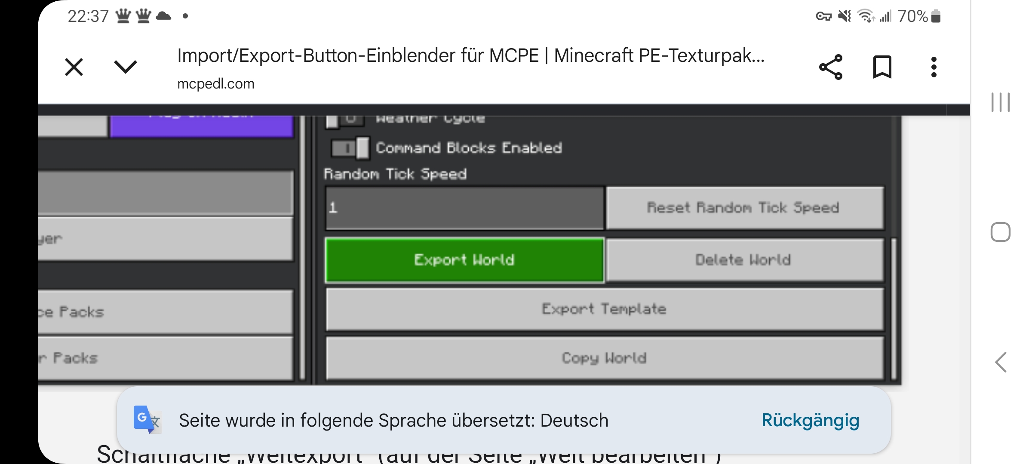Click the Copy World button
The image size is (1032, 464).
tap(604, 358)
